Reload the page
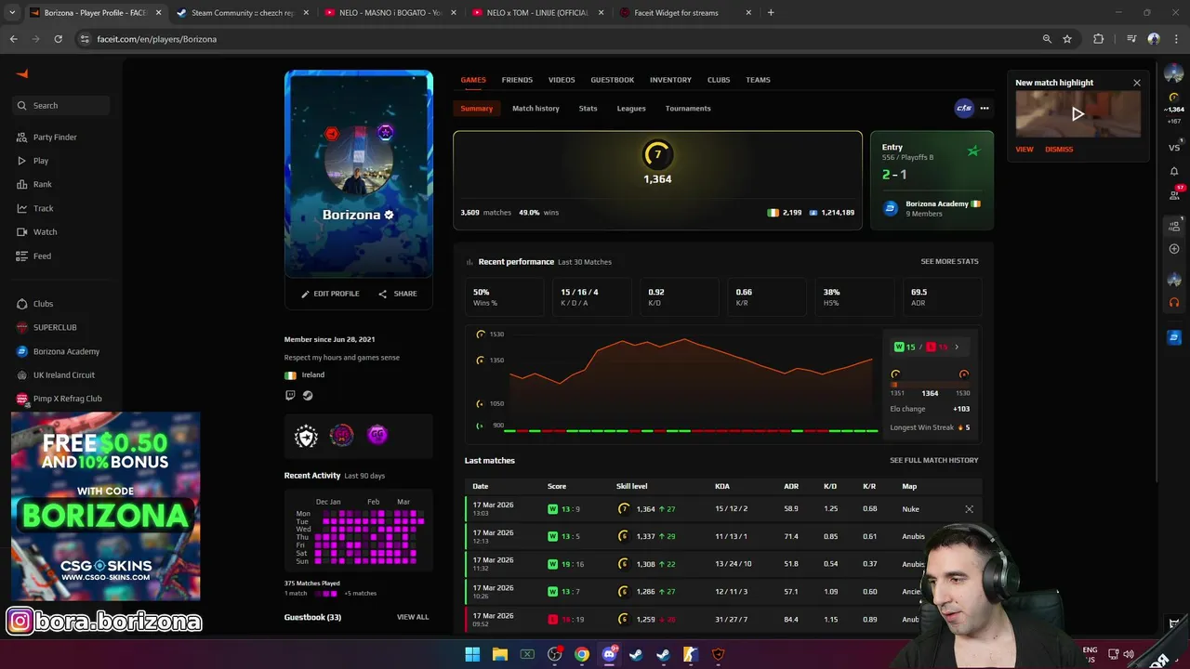The image size is (1190, 669). (58, 39)
